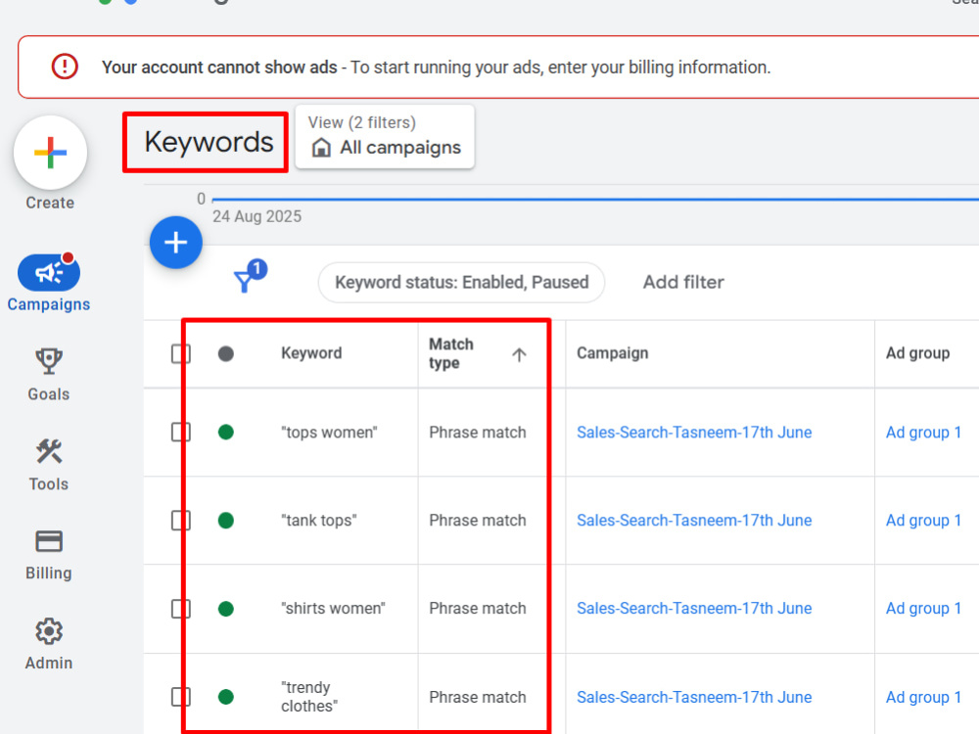Click the green status dot for "trendy clothes"

226,697
